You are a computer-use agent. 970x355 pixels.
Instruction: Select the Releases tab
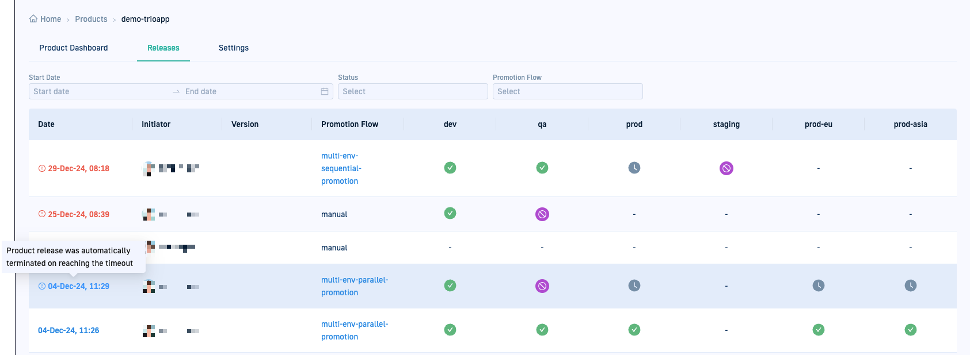coord(163,48)
